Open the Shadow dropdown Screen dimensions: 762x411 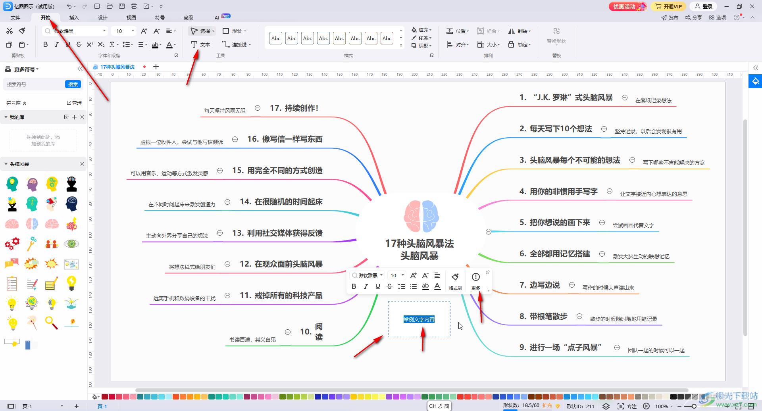pos(421,46)
